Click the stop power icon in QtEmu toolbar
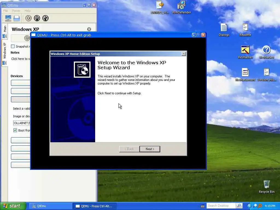The height and width of the screenshot is (210, 280). tap(37, 18)
